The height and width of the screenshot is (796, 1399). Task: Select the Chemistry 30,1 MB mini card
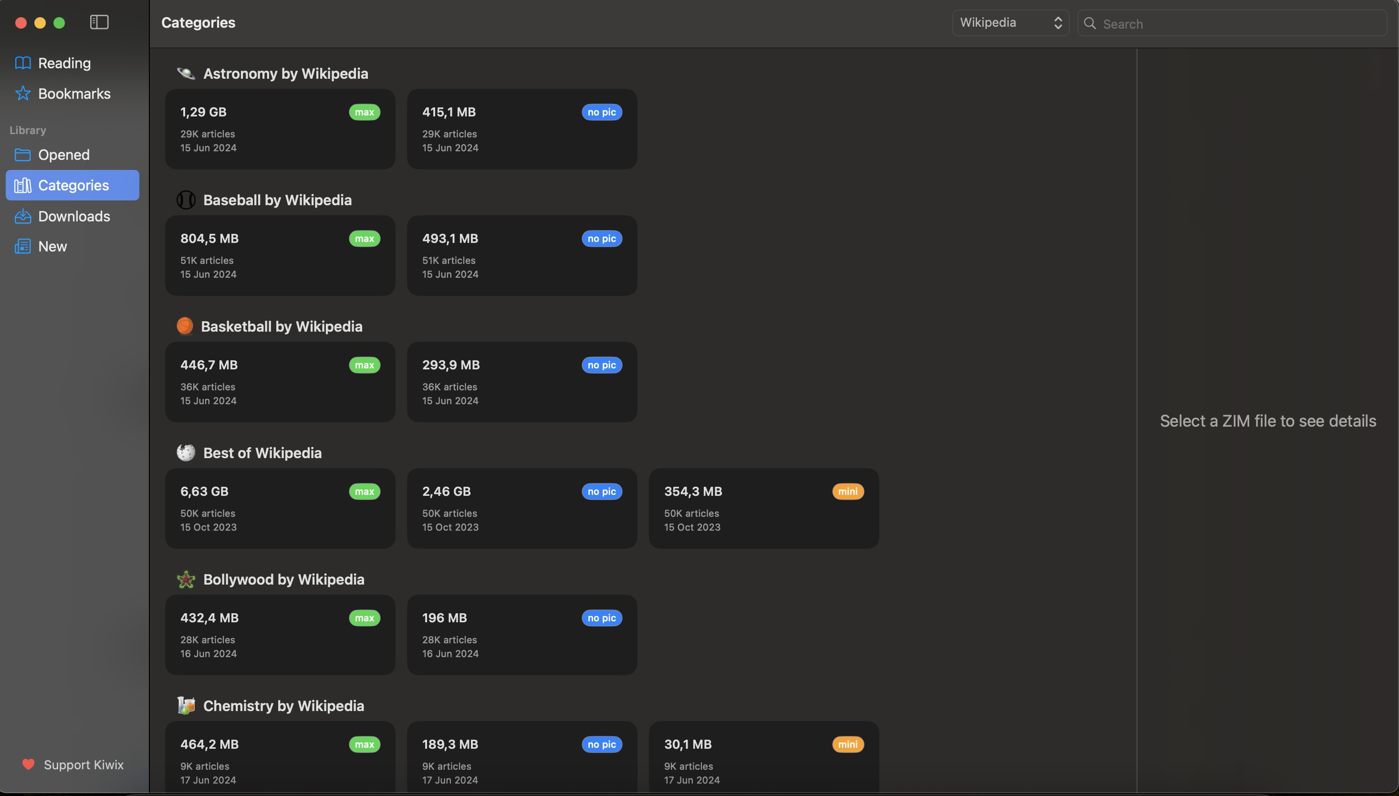[764, 758]
